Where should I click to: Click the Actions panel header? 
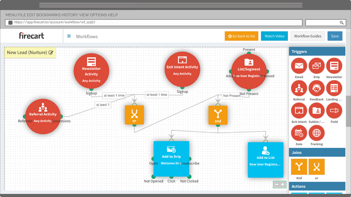(317, 186)
